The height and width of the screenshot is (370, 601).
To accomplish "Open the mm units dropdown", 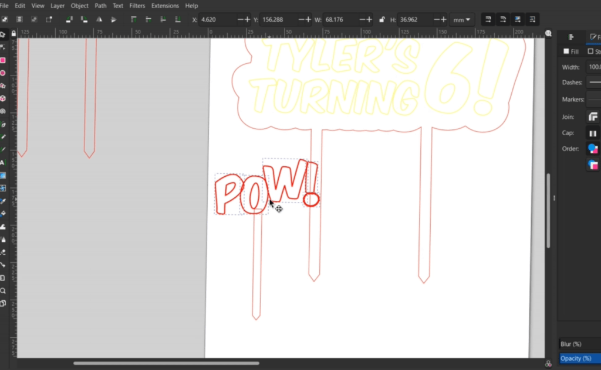I will pos(462,19).
